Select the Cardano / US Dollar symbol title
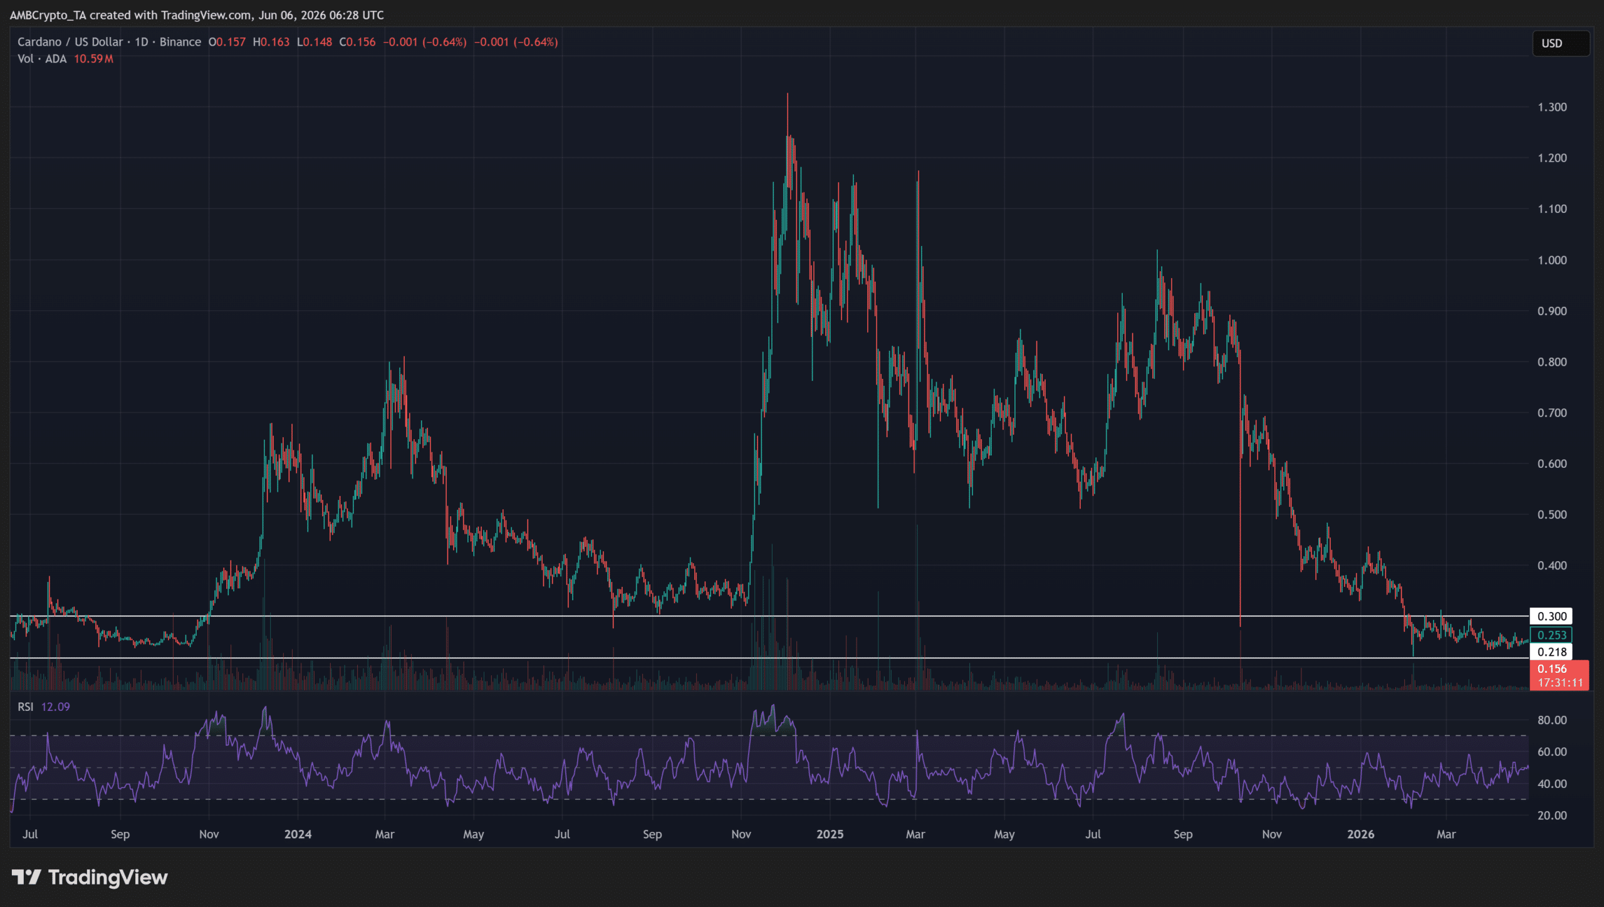Image resolution: width=1604 pixels, height=907 pixels. [70, 42]
